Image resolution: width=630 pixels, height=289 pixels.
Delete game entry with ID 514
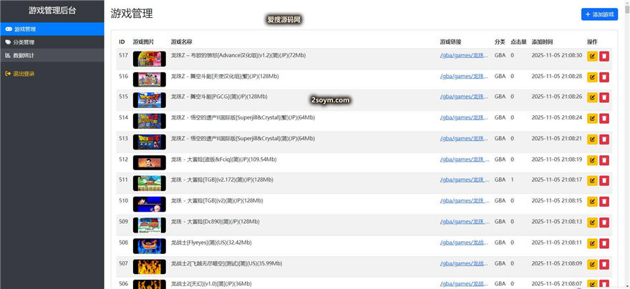[604, 118]
